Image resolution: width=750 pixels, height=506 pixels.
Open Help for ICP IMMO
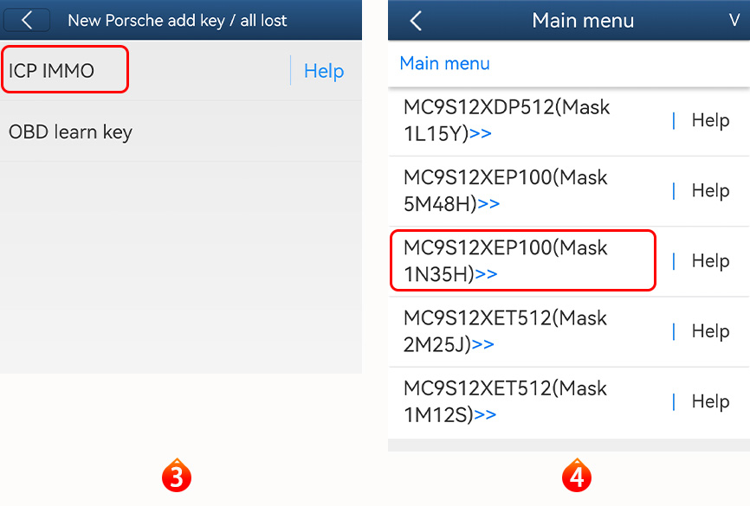[x=324, y=71]
